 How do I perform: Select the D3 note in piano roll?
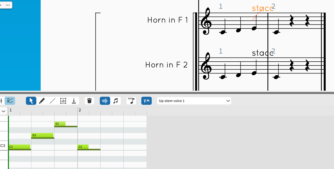tap(42, 135)
